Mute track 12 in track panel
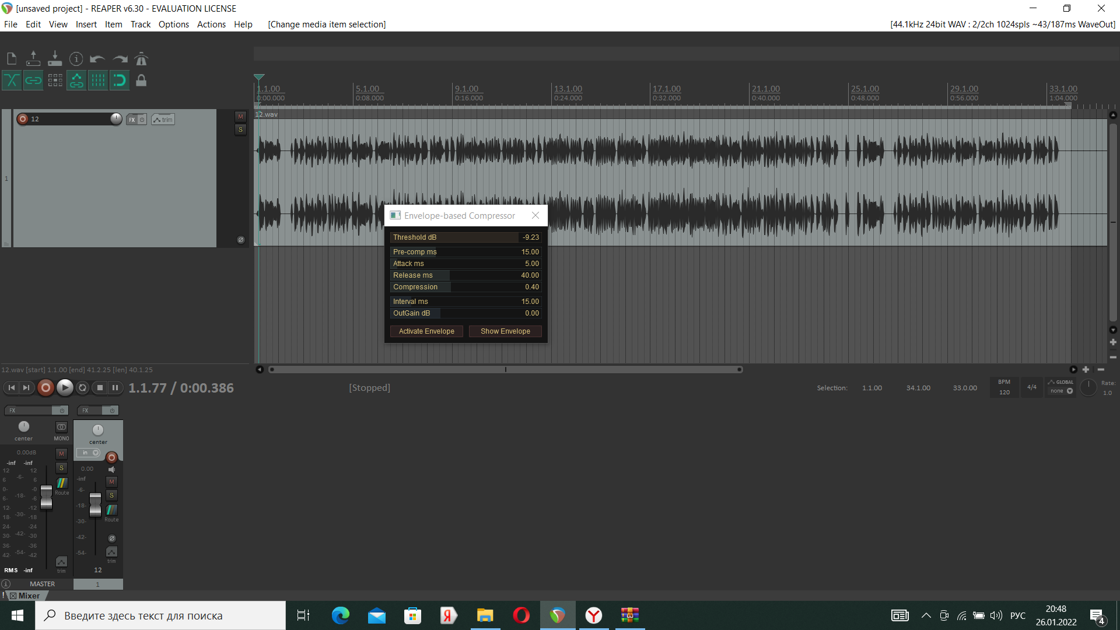Viewport: 1120px width, 630px height. pos(240,117)
